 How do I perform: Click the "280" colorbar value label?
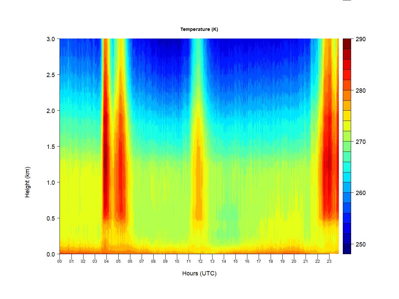(x=360, y=91)
